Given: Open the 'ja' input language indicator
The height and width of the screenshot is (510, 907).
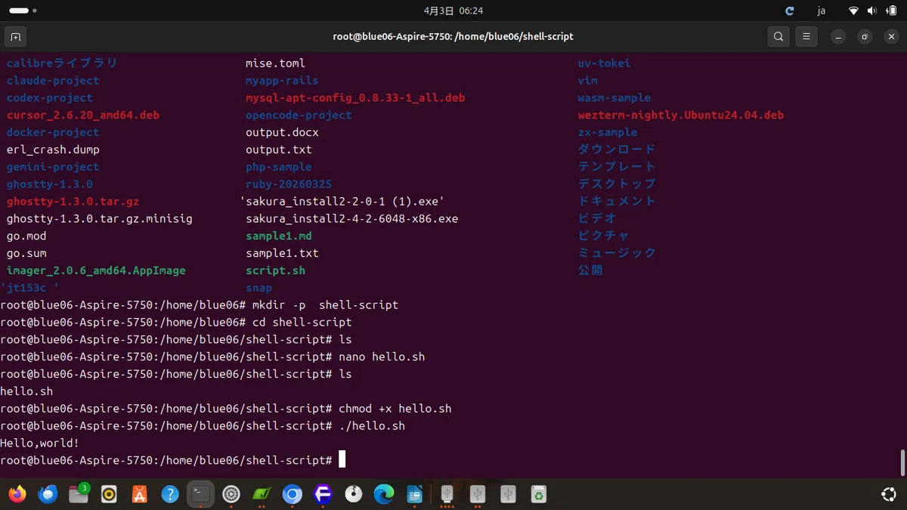Looking at the screenshot, I should pyautogui.click(x=822, y=11).
